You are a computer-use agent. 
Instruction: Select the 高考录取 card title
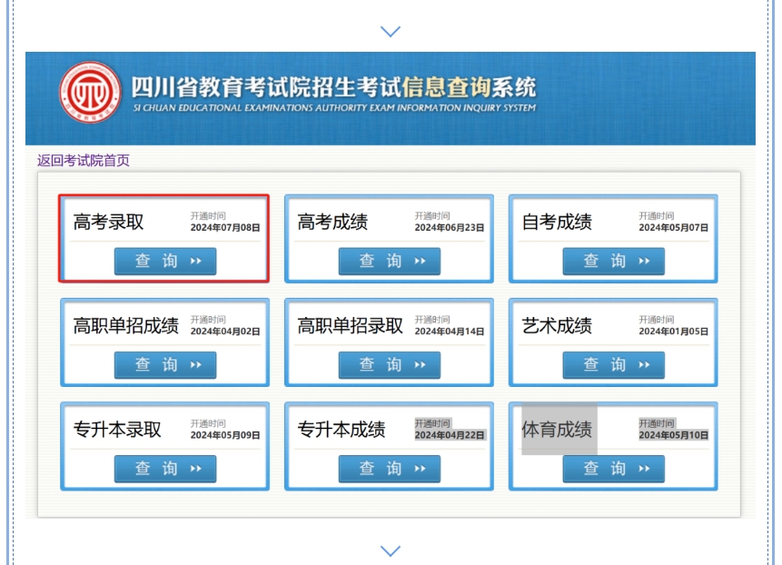(x=108, y=223)
